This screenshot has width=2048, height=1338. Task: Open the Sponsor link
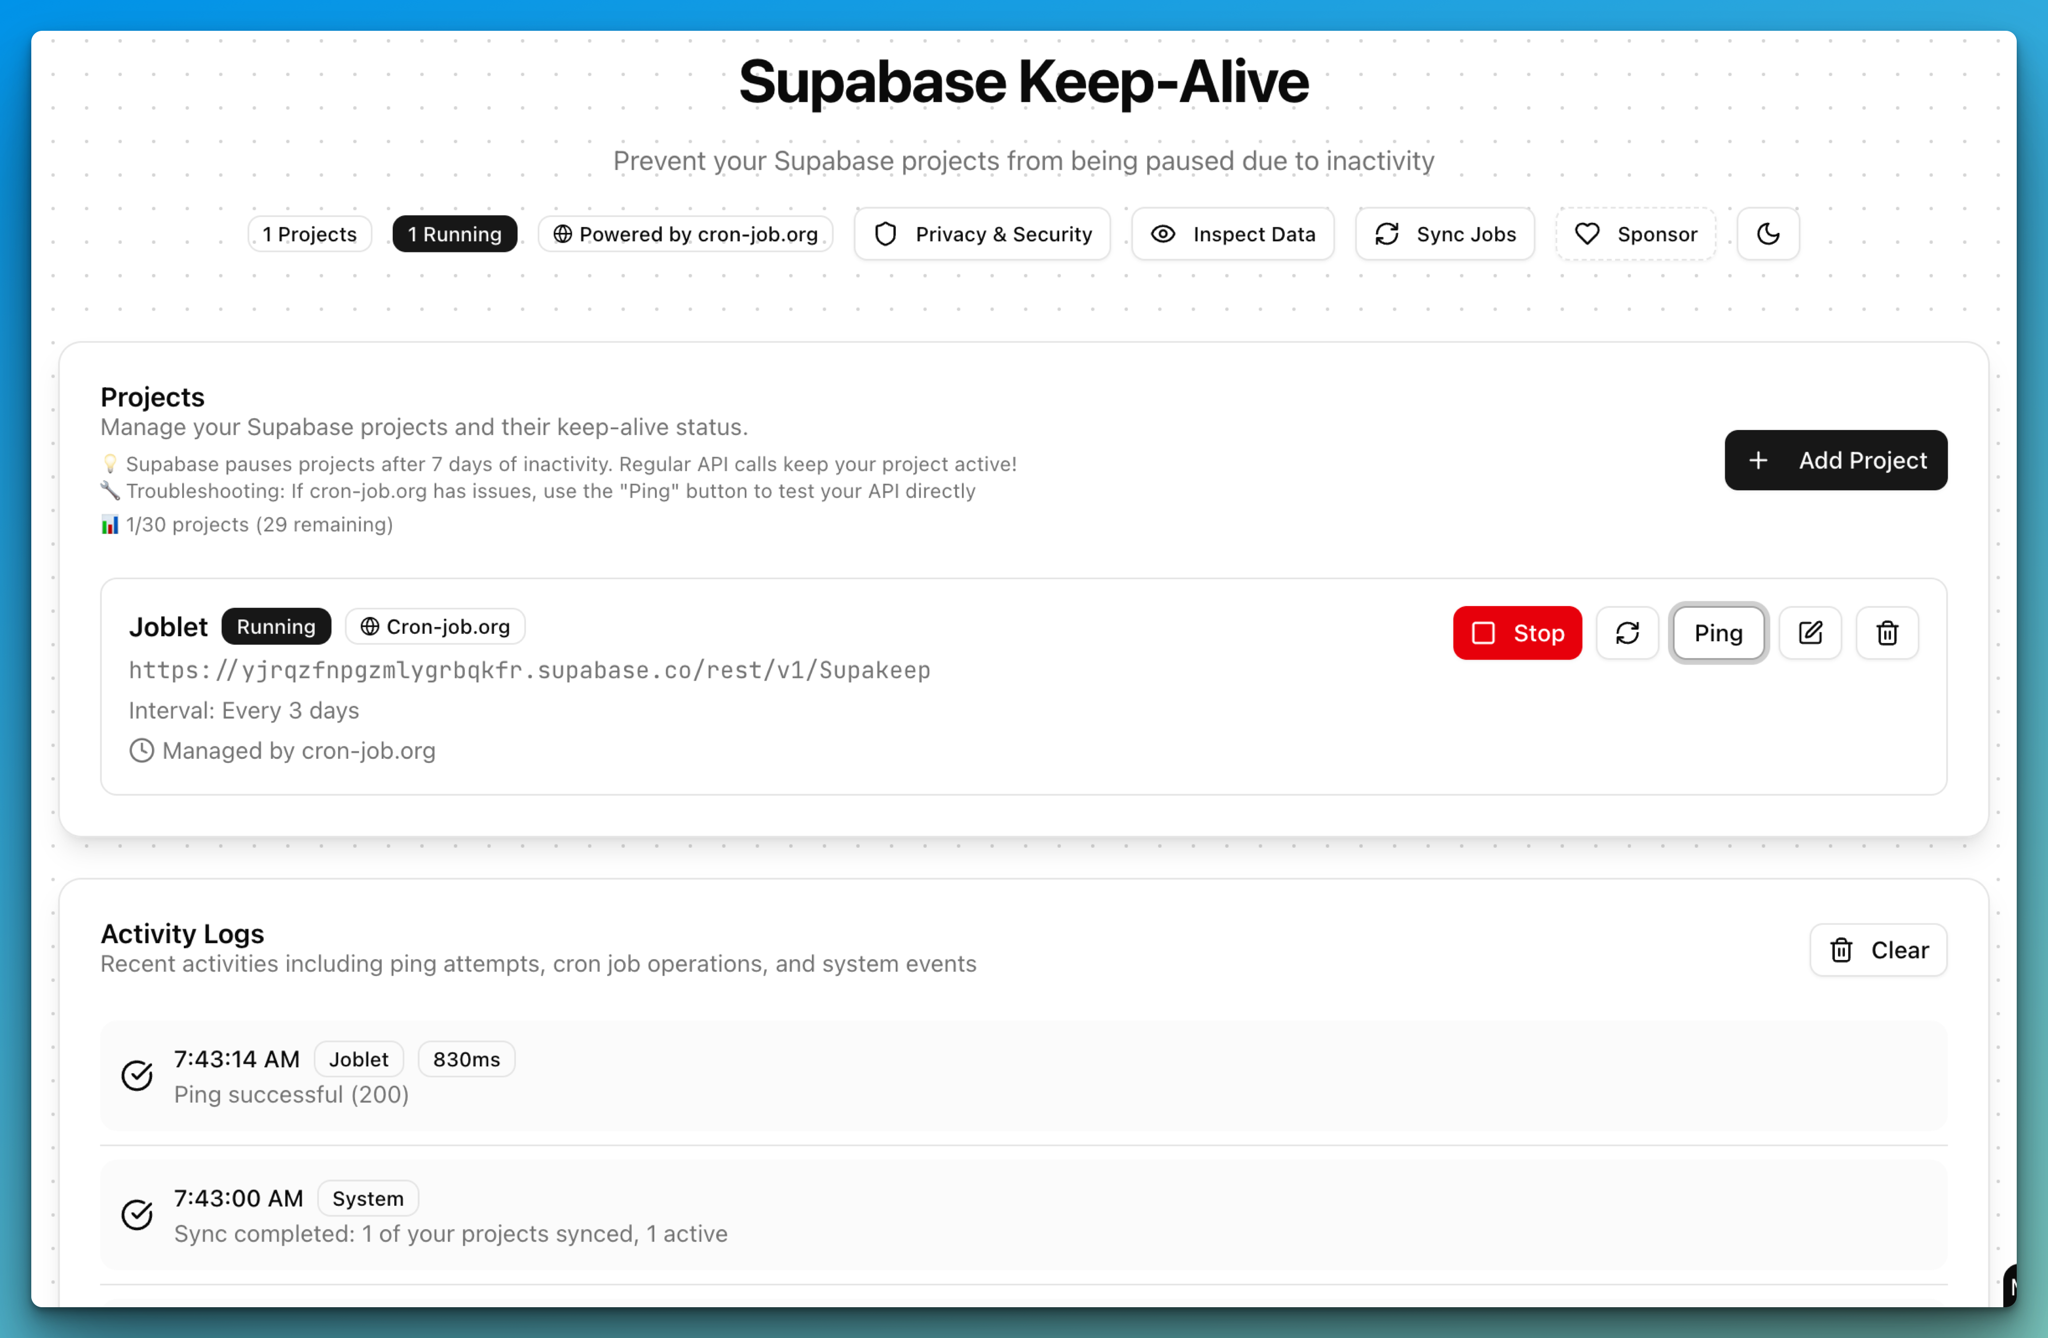coord(1635,234)
